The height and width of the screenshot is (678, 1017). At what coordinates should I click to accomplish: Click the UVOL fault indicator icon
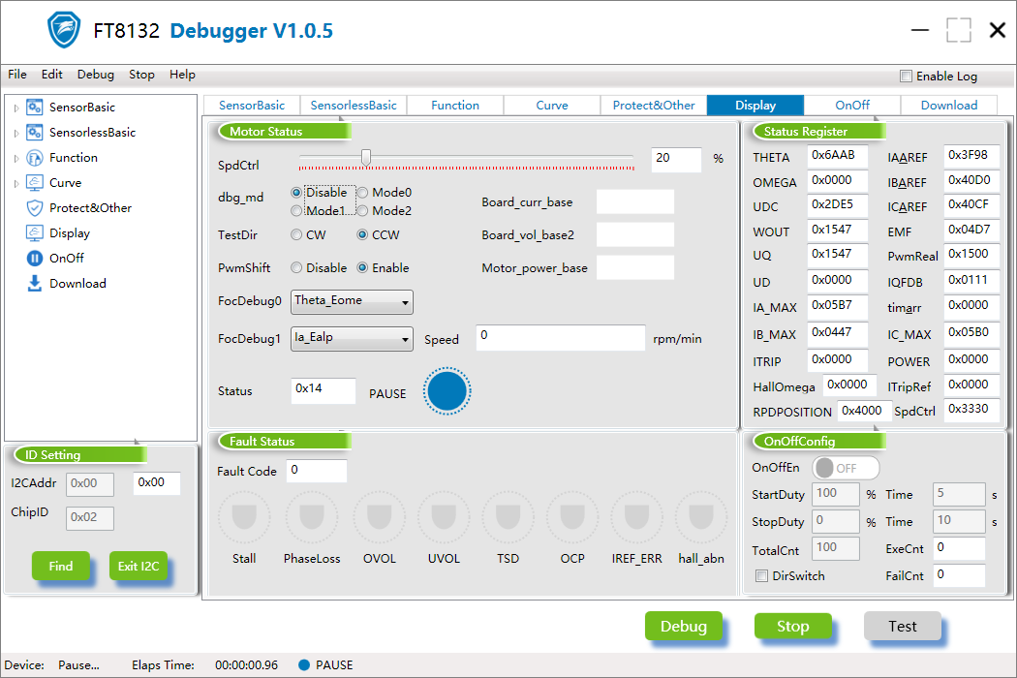pos(444,517)
